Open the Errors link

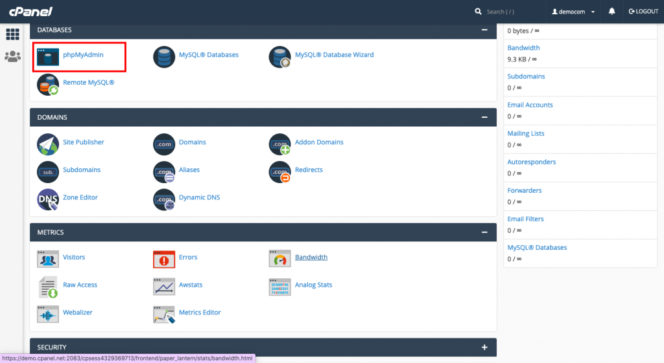[x=188, y=257]
